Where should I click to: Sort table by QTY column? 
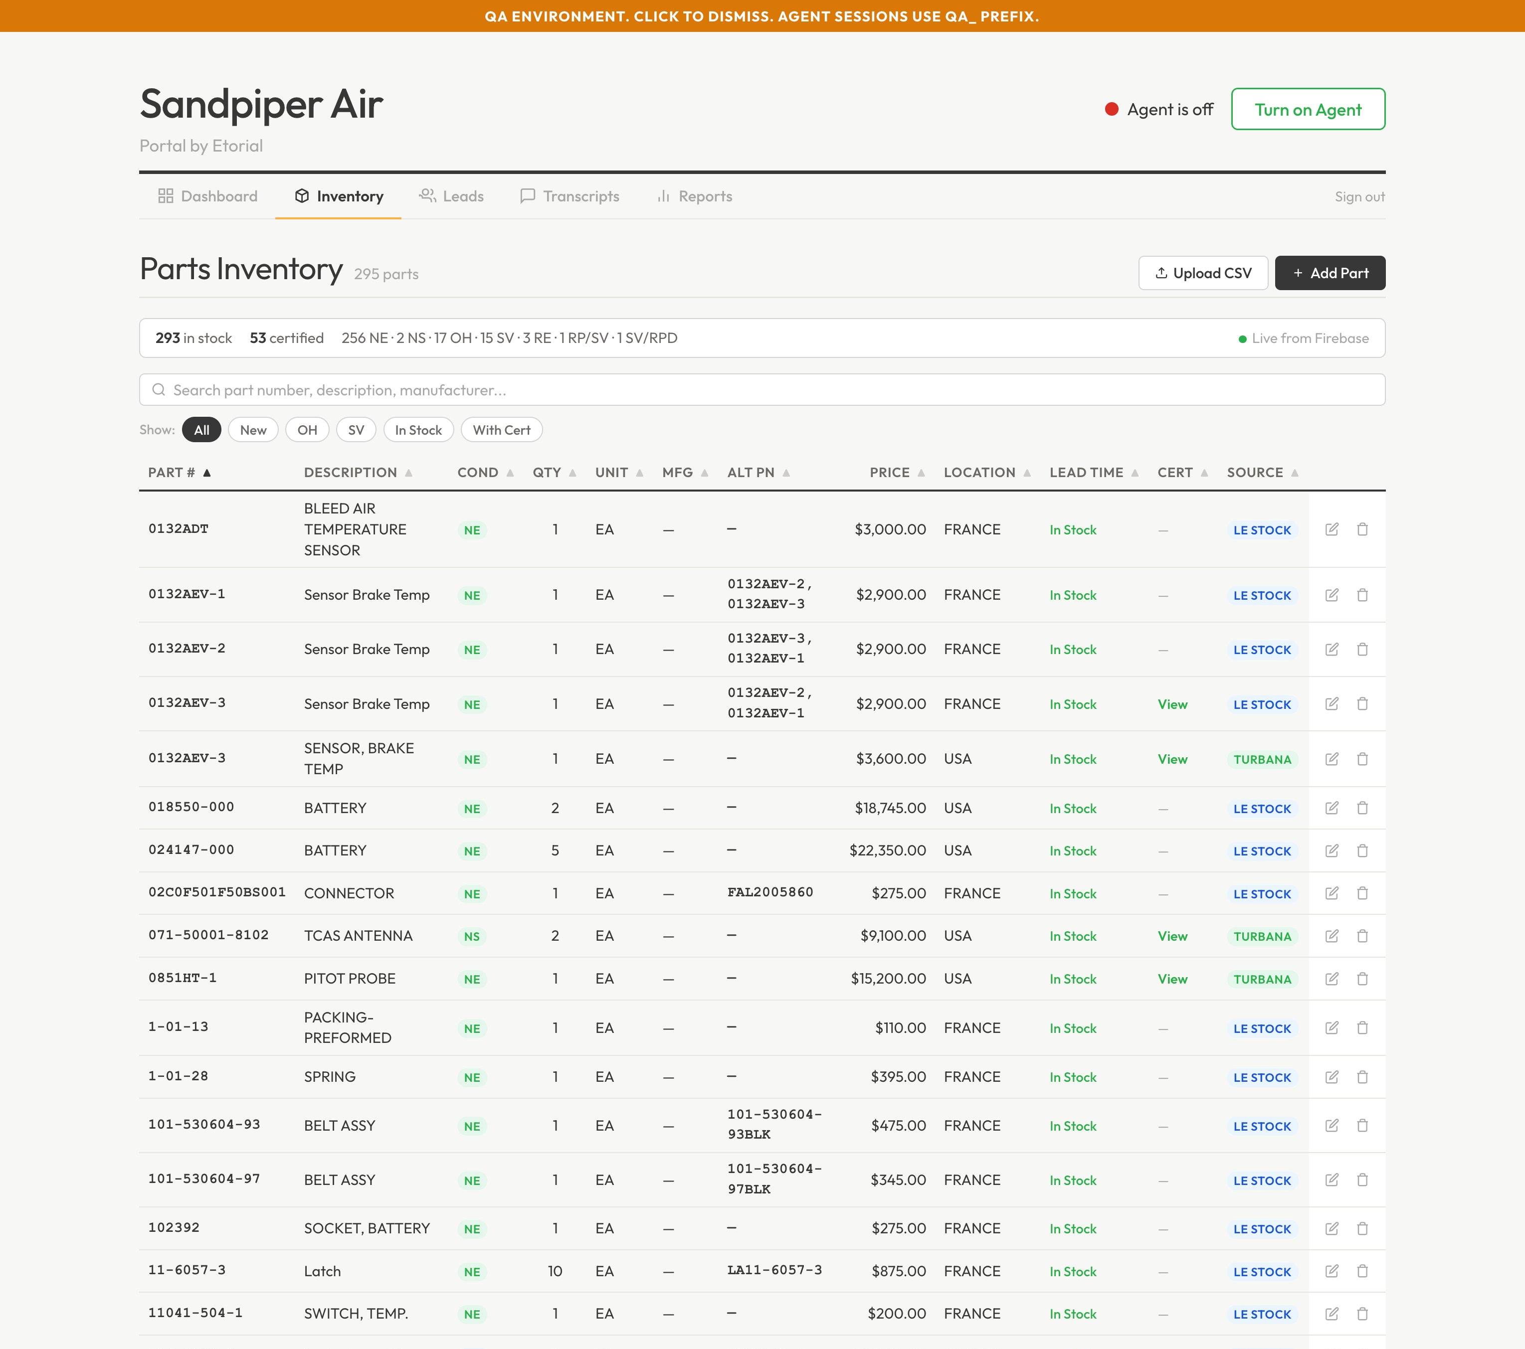555,473
